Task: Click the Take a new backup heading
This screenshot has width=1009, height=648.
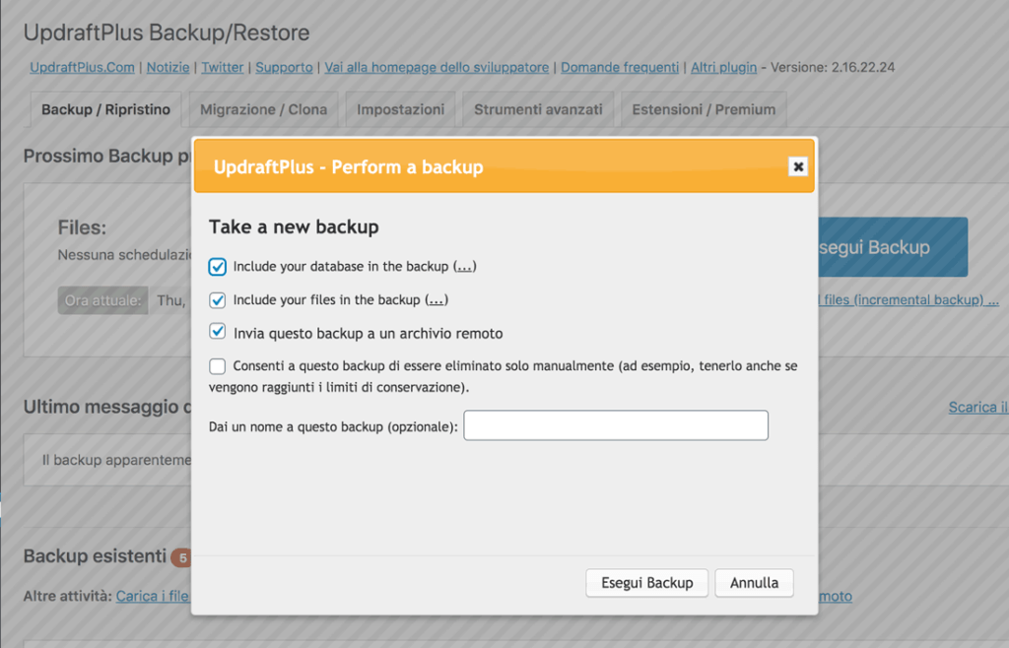Action: click(294, 227)
